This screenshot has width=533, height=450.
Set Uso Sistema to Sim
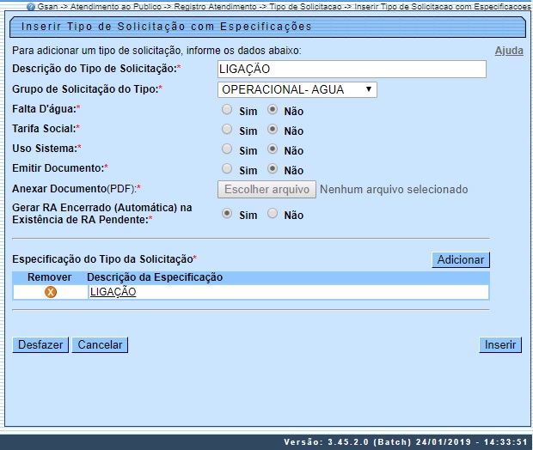coord(227,149)
